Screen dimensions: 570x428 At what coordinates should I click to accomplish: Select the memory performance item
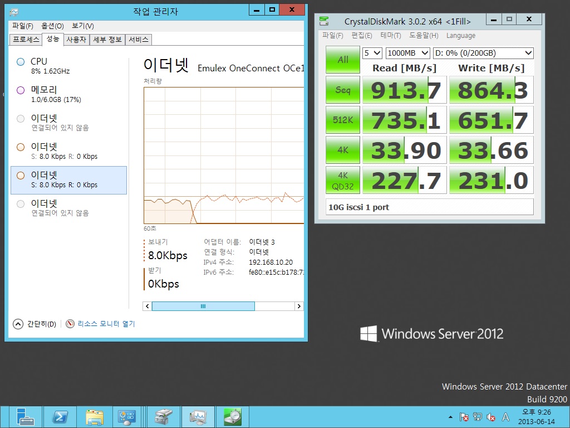(68, 94)
